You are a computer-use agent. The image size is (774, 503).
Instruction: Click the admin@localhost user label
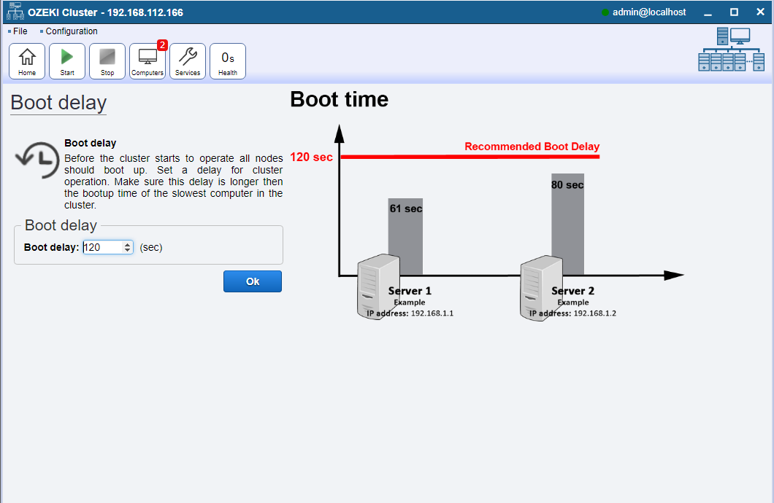(649, 12)
